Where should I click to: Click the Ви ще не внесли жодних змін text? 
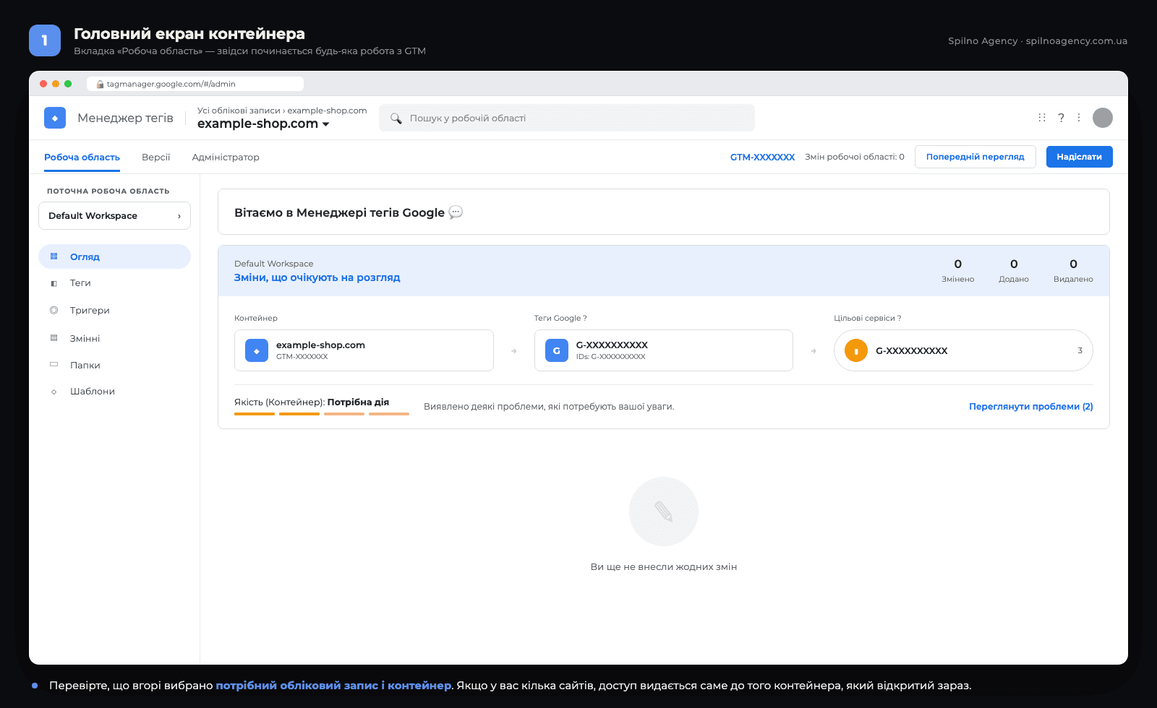coord(664,567)
